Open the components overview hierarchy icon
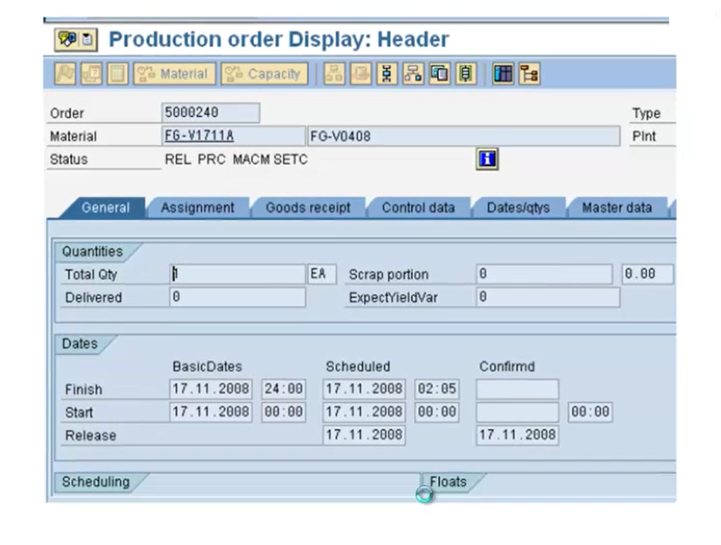Screen dimensions: 721x545 click(413, 74)
